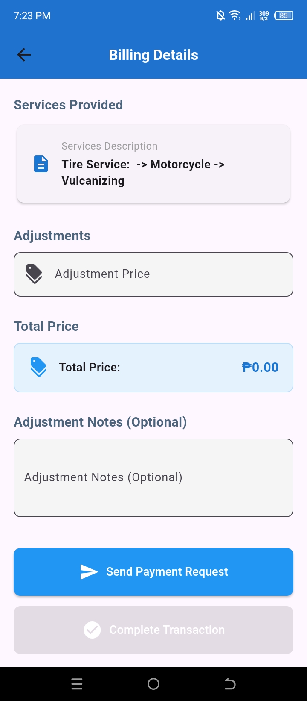Send Payment Request
Viewport: 307px width, 701px height.
pyautogui.click(x=153, y=572)
